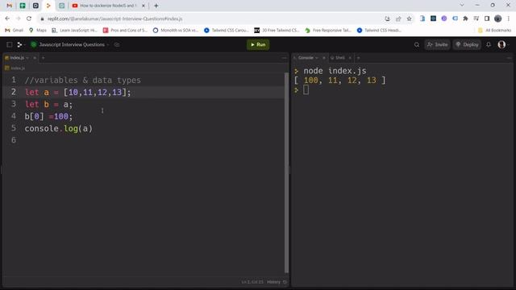Viewport: 516px width, 290px height.
Task: Add a new tab in editor pane
Action: [x=43, y=58]
